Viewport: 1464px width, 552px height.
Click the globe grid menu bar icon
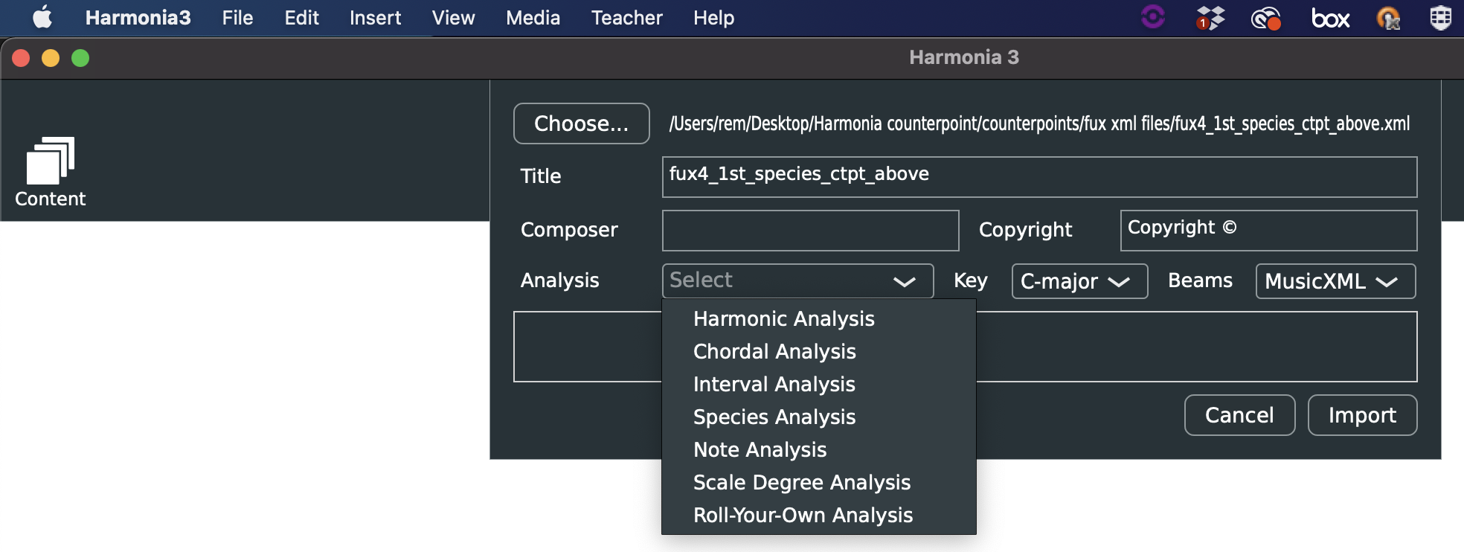click(1440, 17)
